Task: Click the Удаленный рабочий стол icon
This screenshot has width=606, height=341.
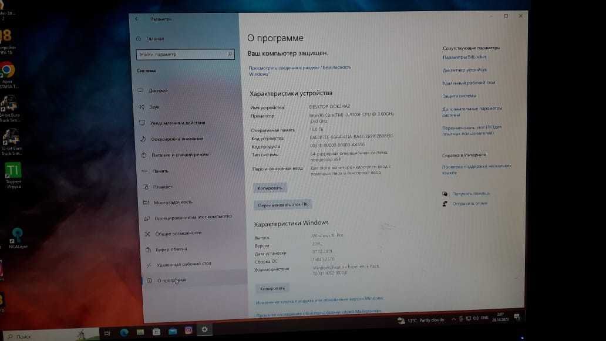Action: coord(149,265)
